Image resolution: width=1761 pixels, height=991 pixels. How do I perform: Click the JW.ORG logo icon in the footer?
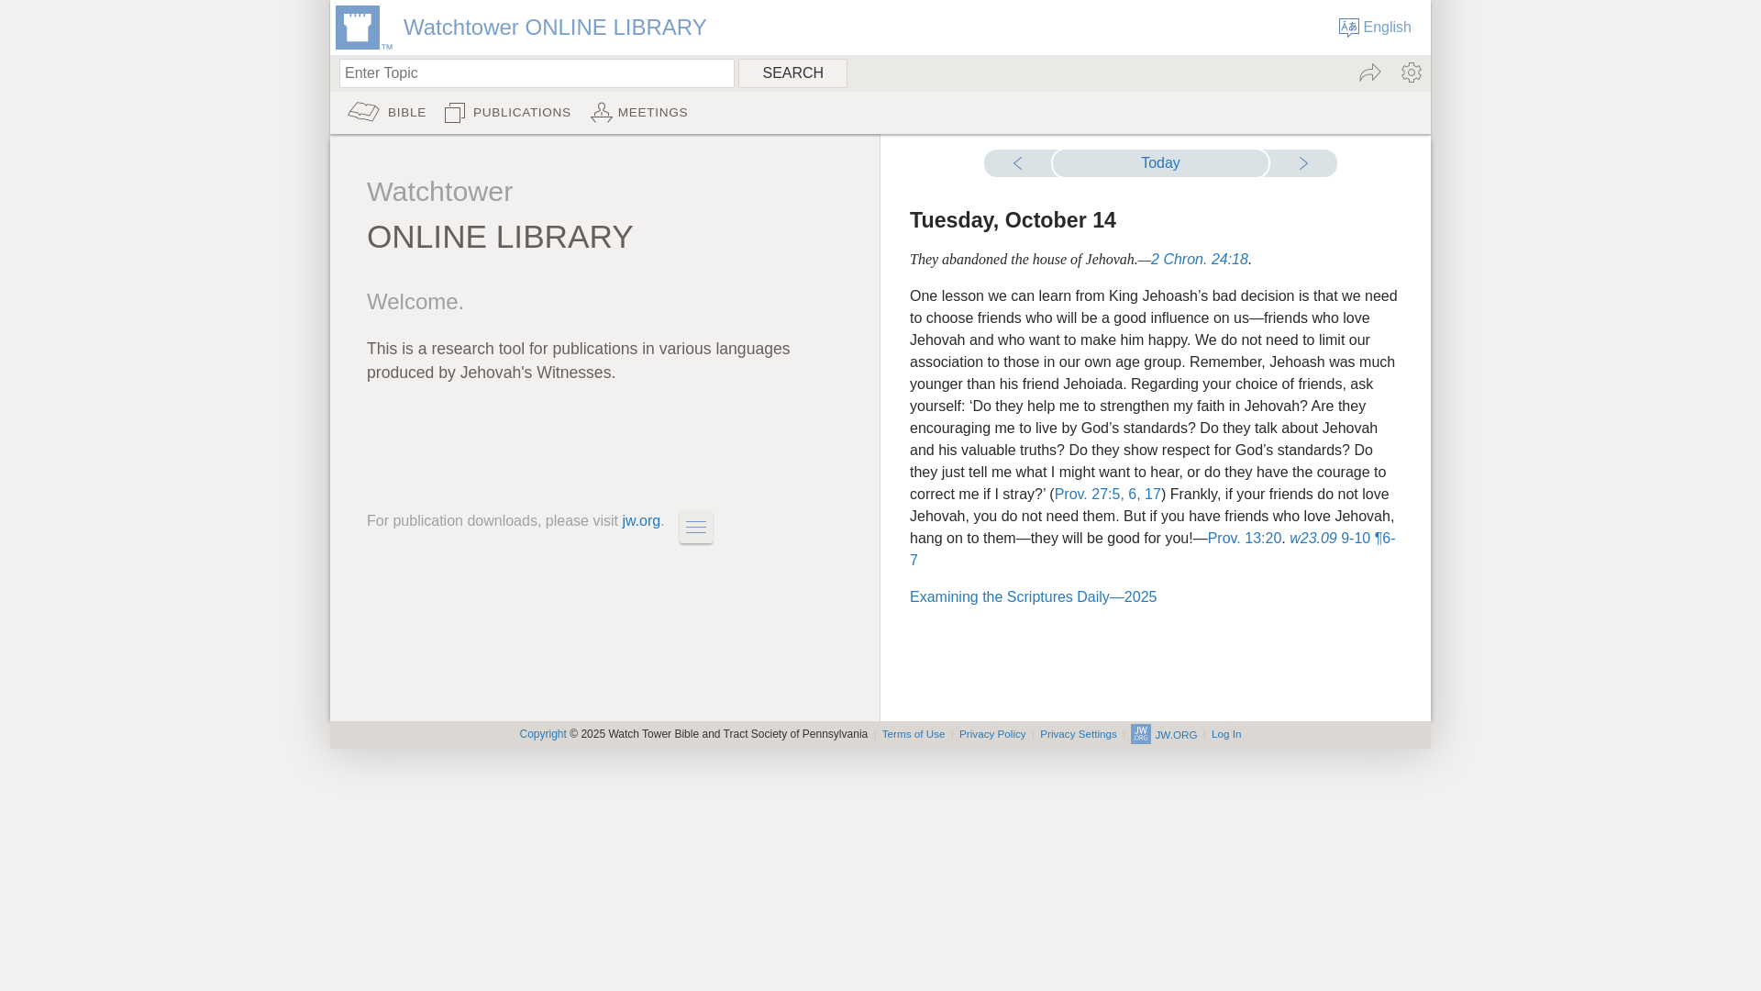pyautogui.click(x=1141, y=734)
